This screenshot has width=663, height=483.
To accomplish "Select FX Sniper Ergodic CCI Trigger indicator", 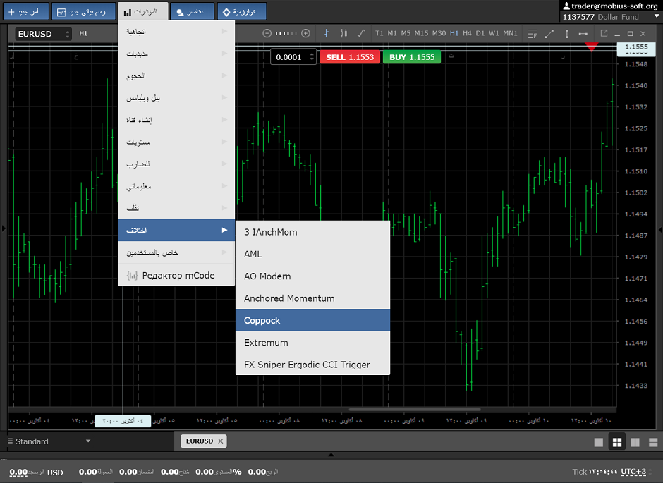I will pyautogui.click(x=312, y=365).
